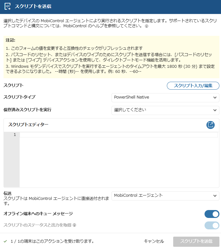Click the キャンセル button
The height and width of the screenshot is (249, 221).
(154, 241)
